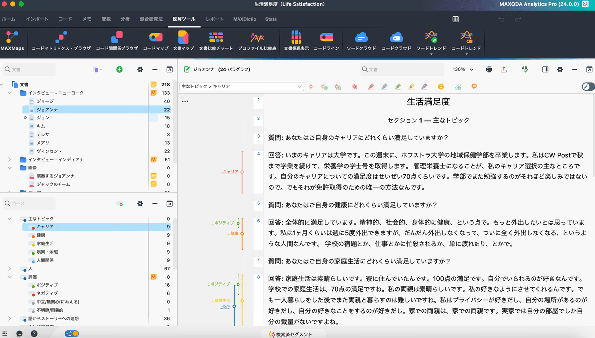The image size is (595, 338).
Task: Open the 文書比較チャート tool
Action: click(x=216, y=40)
